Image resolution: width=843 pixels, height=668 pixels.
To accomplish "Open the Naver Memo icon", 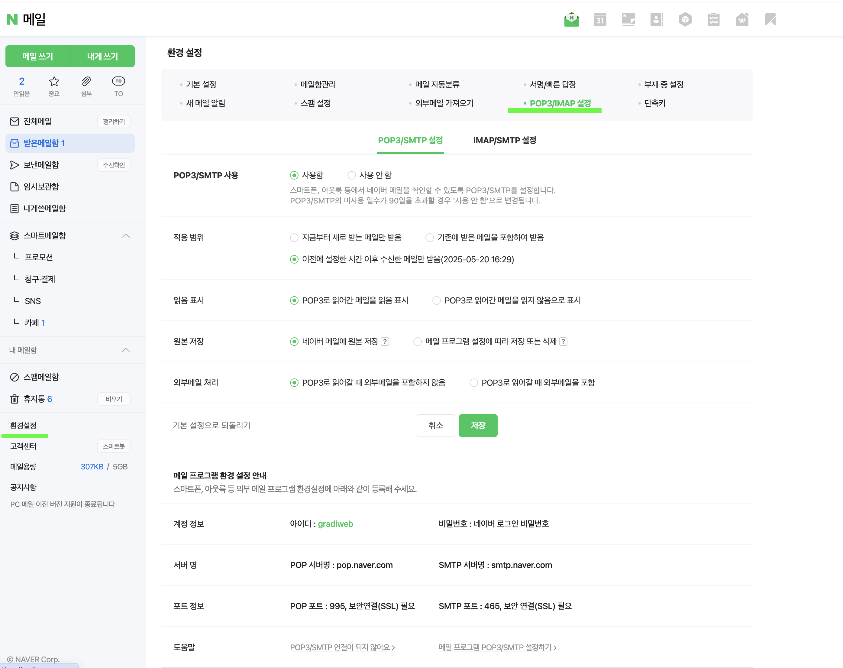I will 628,20.
